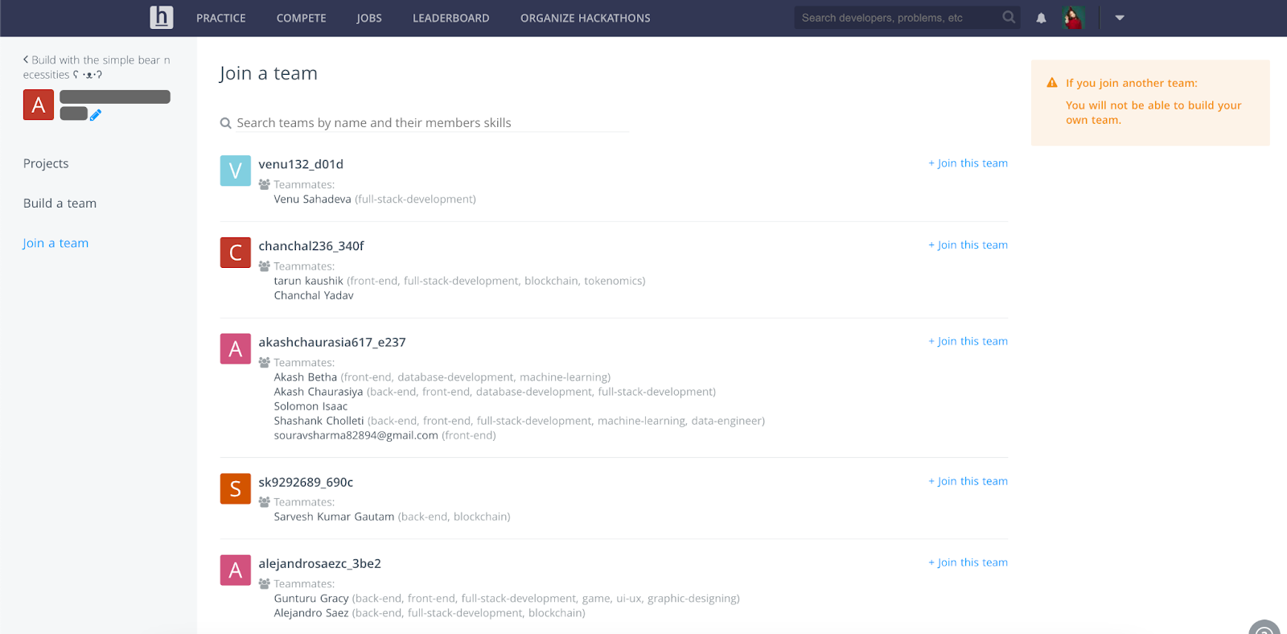Image resolution: width=1287 pixels, height=634 pixels.
Task: Click the user profile avatar
Action: pyautogui.click(x=1073, y=18)
